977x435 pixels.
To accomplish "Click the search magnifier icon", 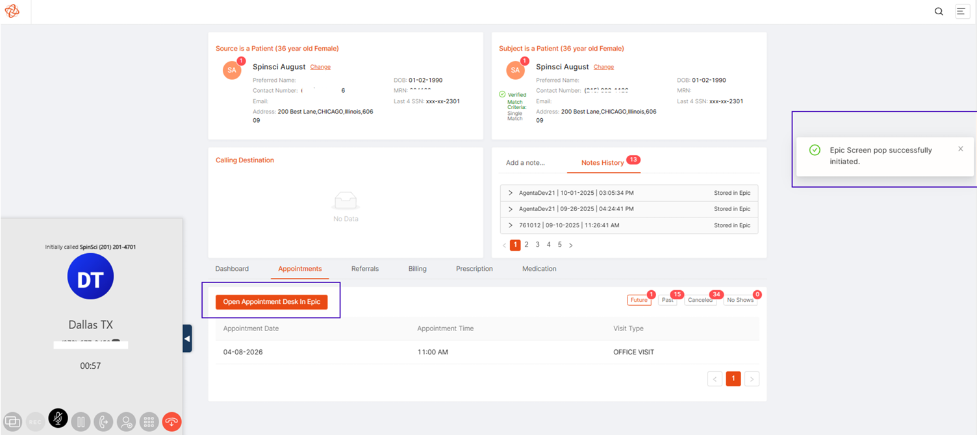I will coord(939,12).
